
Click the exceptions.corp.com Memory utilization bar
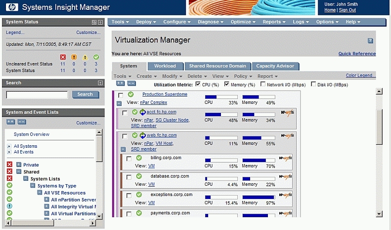click(x=259, y=197)
